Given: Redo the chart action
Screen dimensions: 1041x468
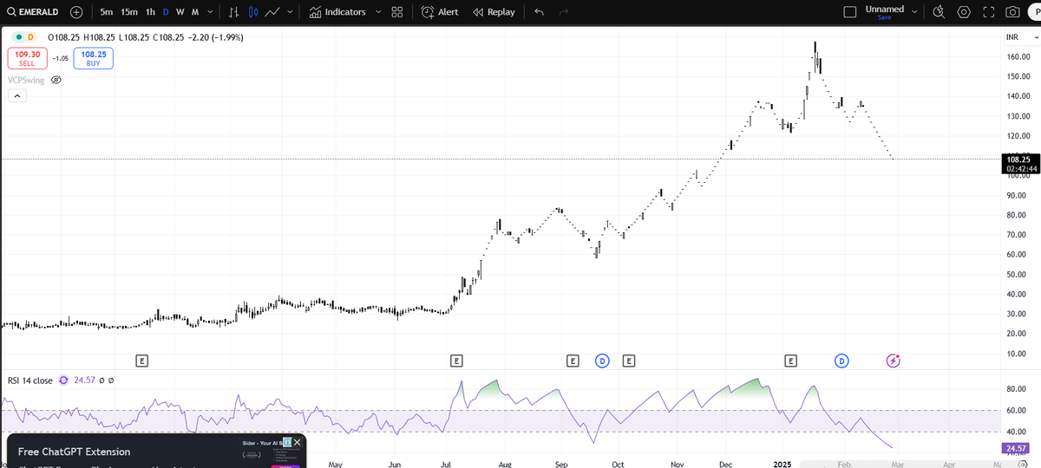Looking at the screenshot, I should click(564, 12).
